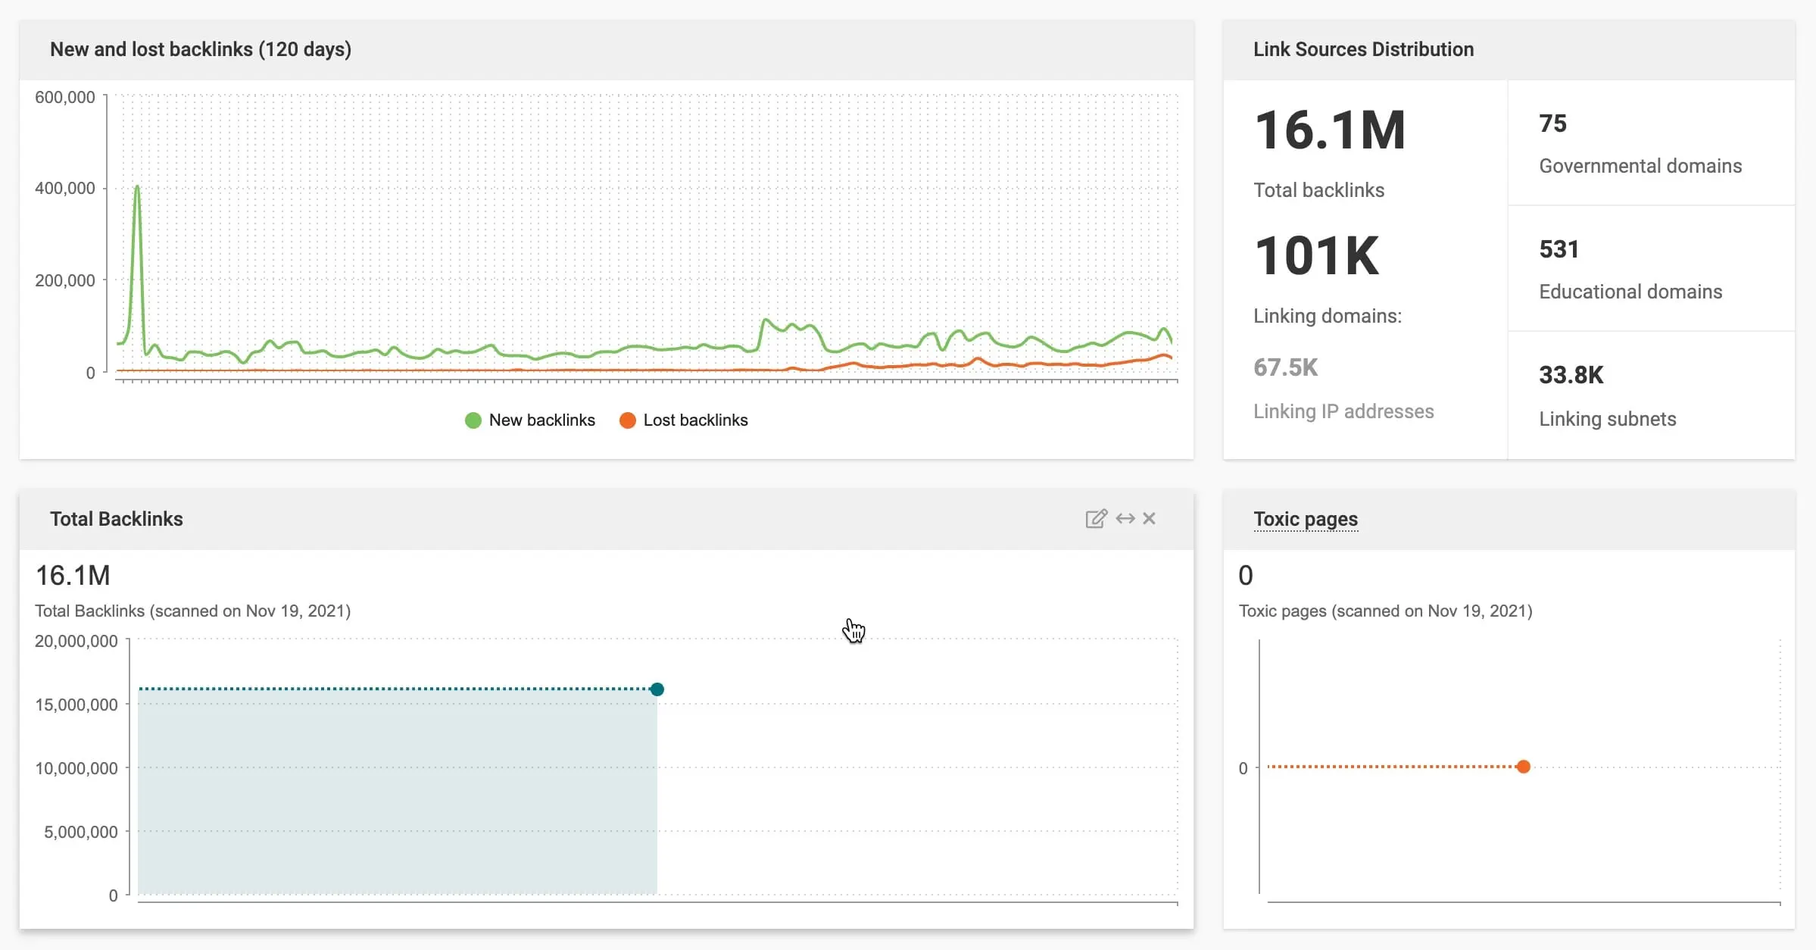The width and height of the screenshot is (1816, 950).
Task: Click the Link Sources Distribution panel header
Action: click(x=1363, y=50)
